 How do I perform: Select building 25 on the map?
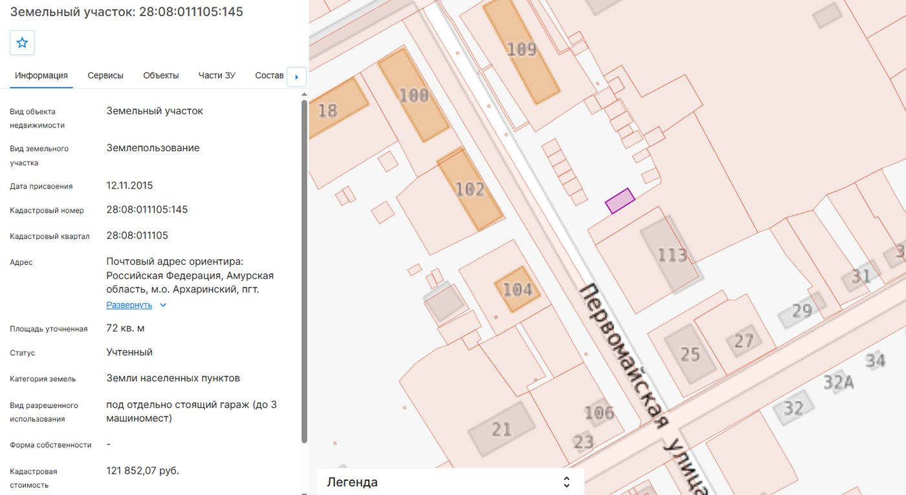click(x=690, y=354)
